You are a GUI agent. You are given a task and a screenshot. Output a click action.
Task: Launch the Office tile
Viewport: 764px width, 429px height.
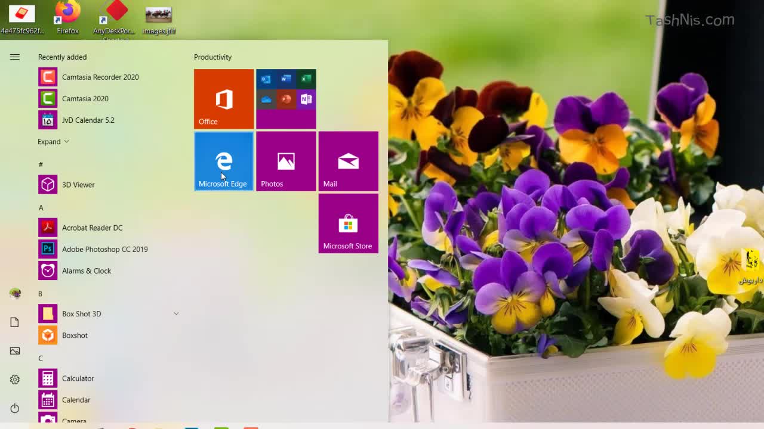click(x=224, y=99)
